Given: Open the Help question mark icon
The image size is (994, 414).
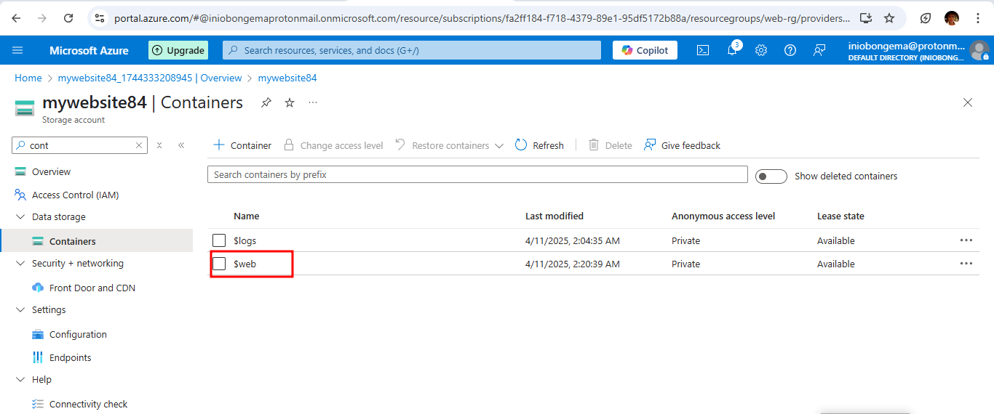Looking at the screenshot, I should (x=790, y=50).
